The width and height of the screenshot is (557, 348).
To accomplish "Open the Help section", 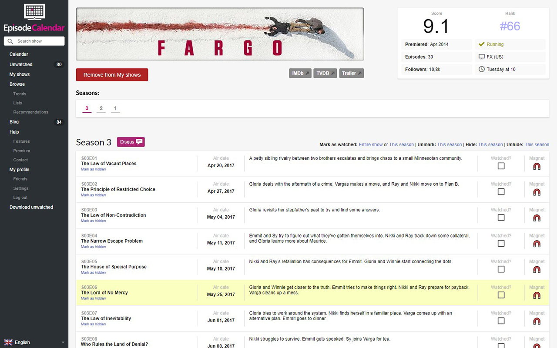I will click(14, 132).
